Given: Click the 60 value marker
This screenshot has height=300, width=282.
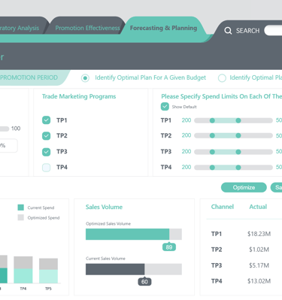Looking at the screenshot, I should [144, 282].
